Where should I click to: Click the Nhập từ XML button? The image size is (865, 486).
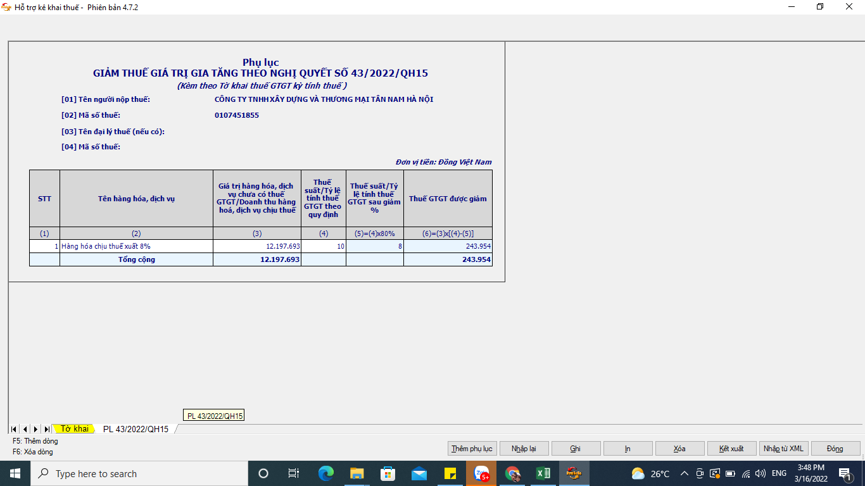pyautogui.click(x=783, y=449)
